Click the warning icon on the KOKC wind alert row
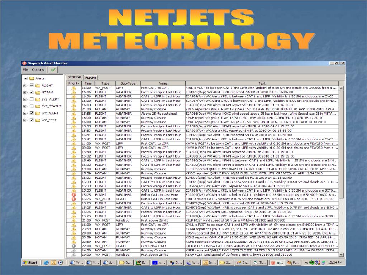Screen dimensions: 367x275 [x=74, y=114]
